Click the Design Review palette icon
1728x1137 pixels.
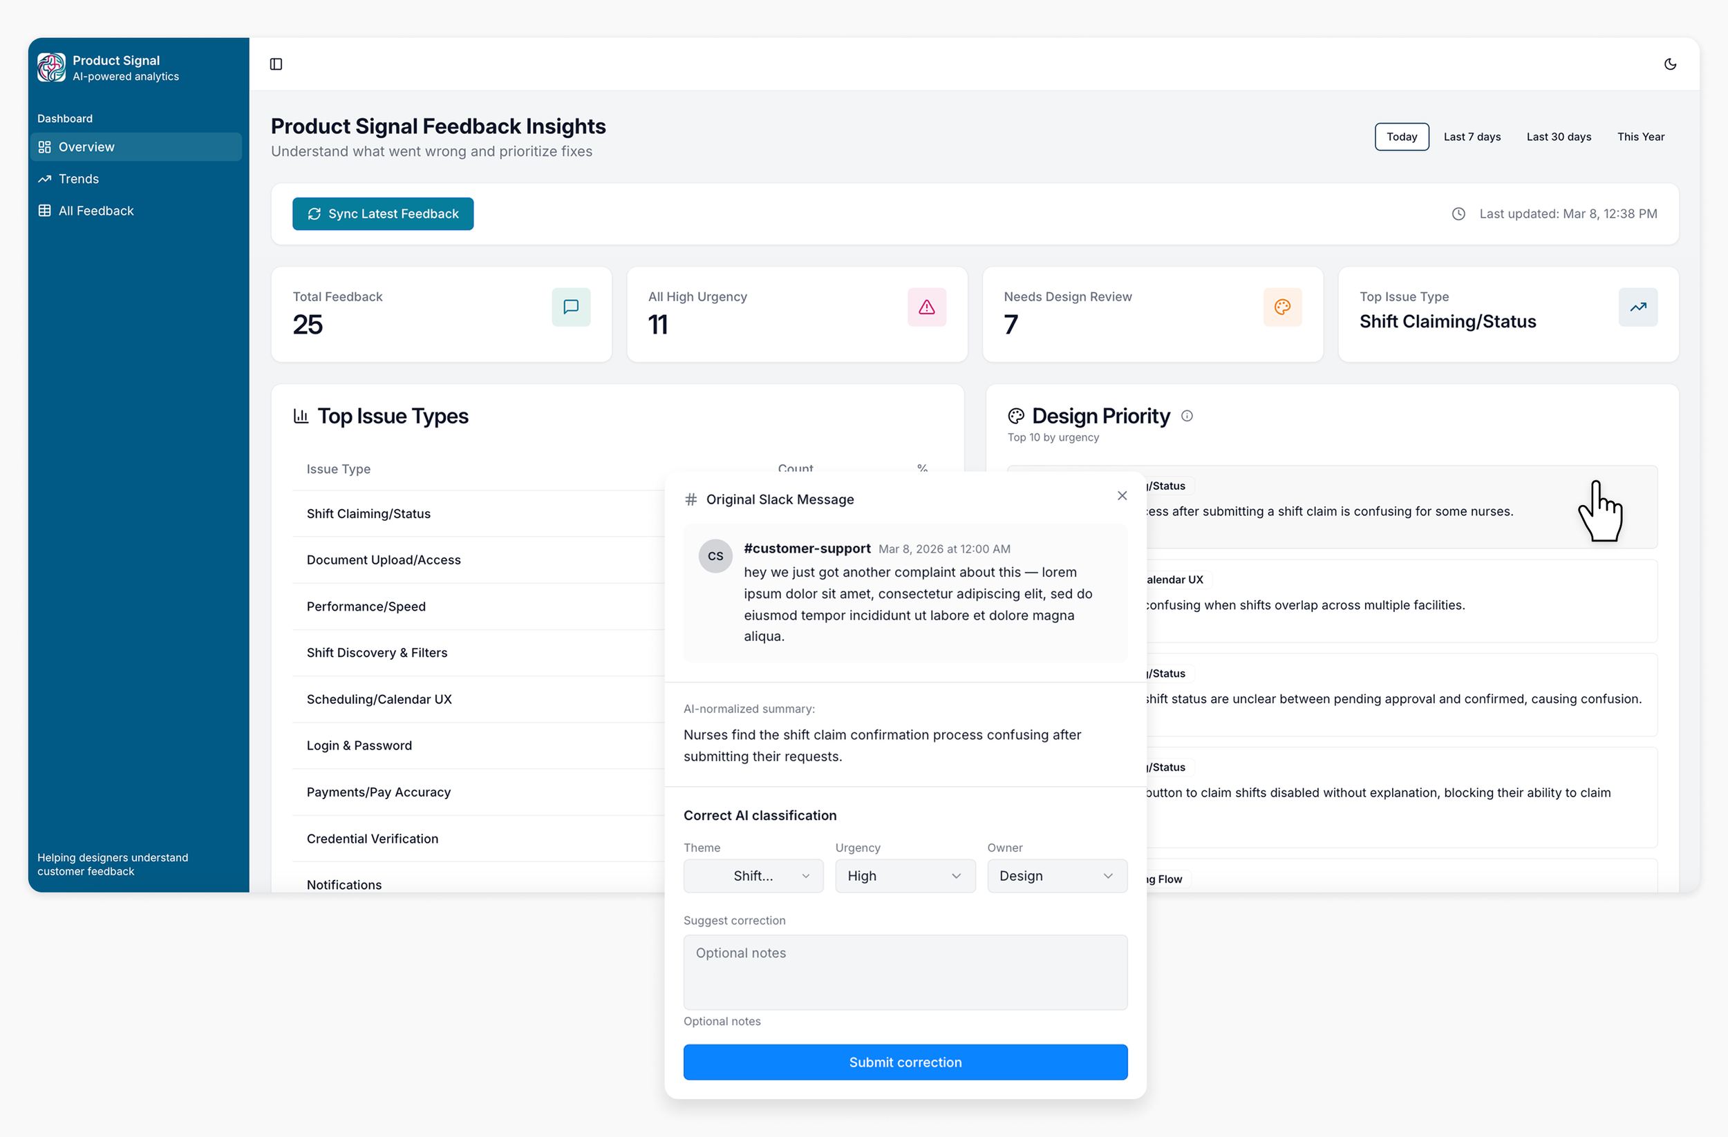(x=1282, y=307)
